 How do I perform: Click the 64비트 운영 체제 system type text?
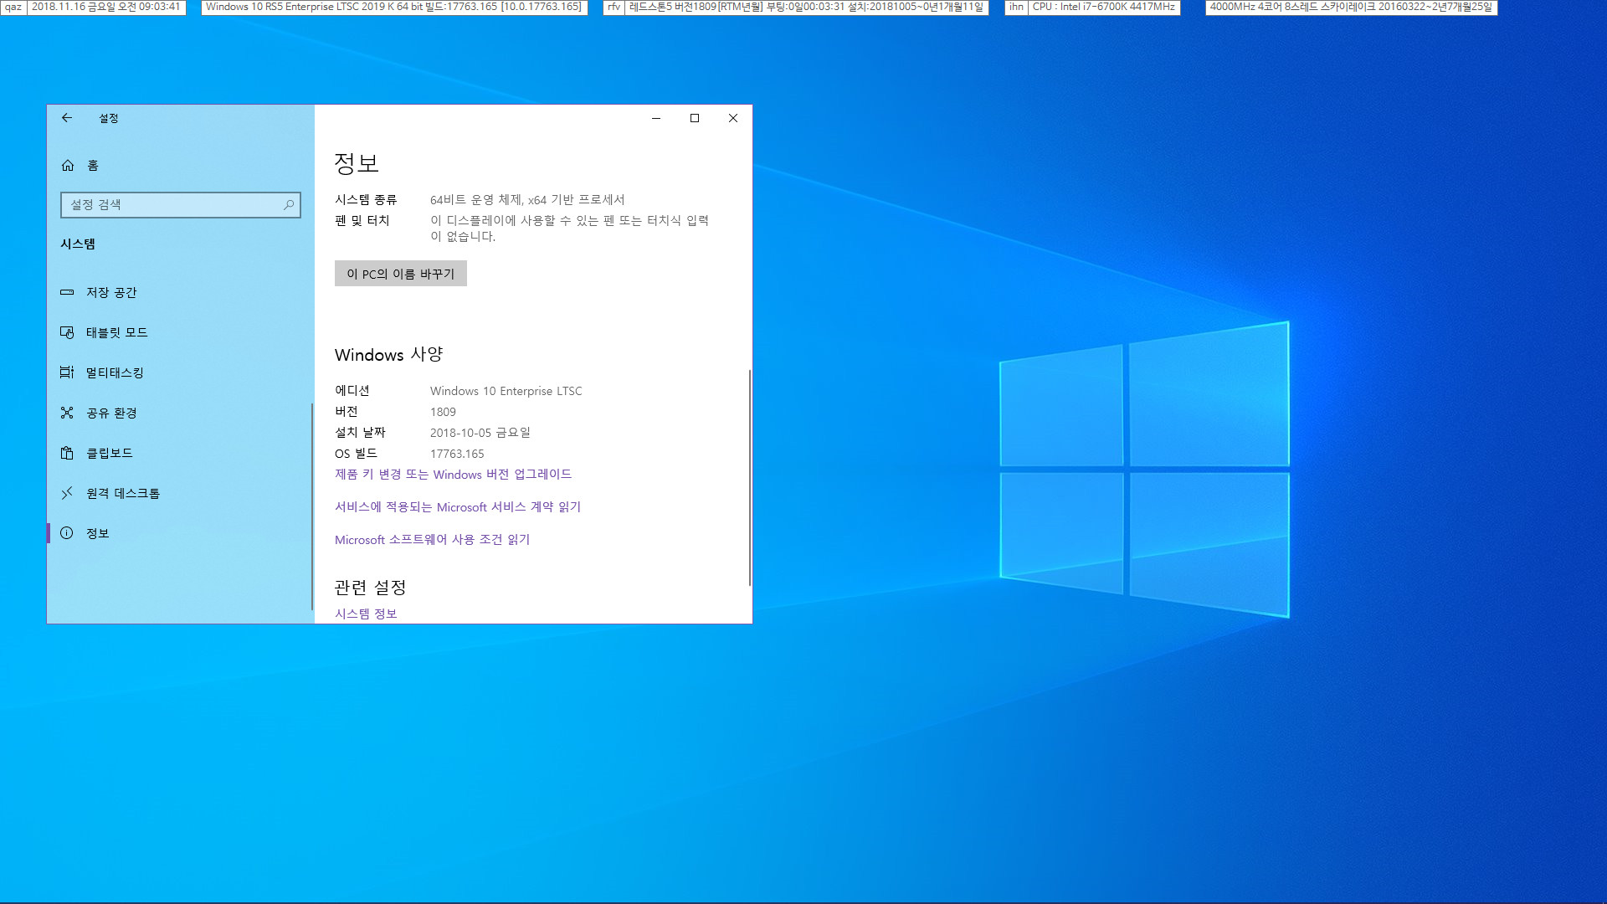pyautogui.click(x=527, y=199)
